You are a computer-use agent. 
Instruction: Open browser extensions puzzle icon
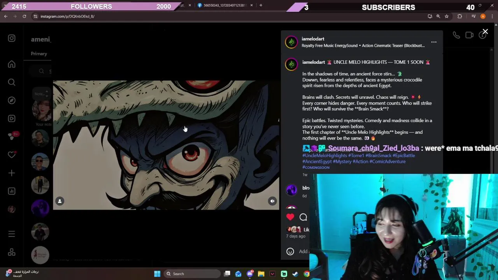[x=460, y=16]
